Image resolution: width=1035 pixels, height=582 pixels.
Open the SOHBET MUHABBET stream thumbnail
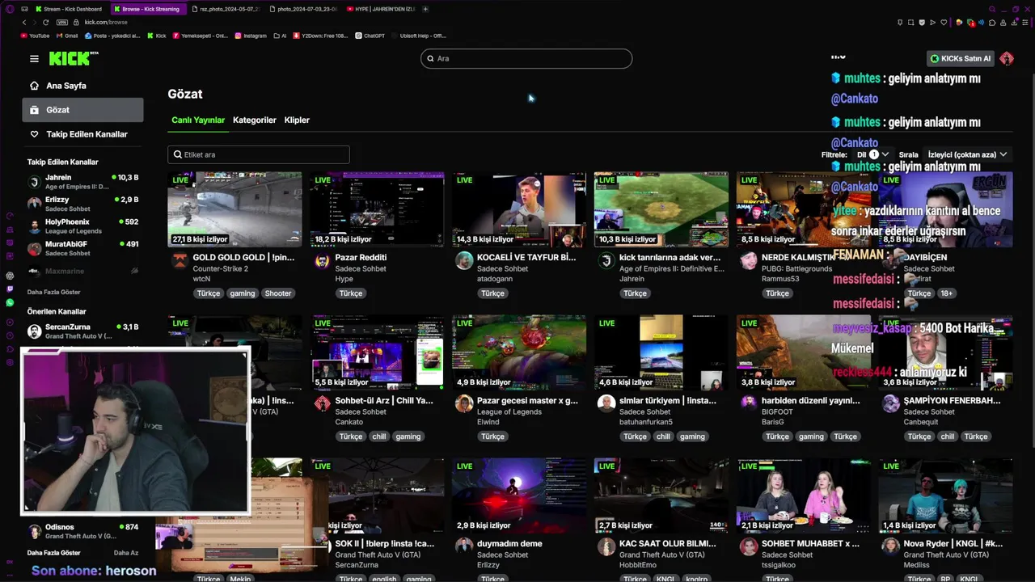803,496
